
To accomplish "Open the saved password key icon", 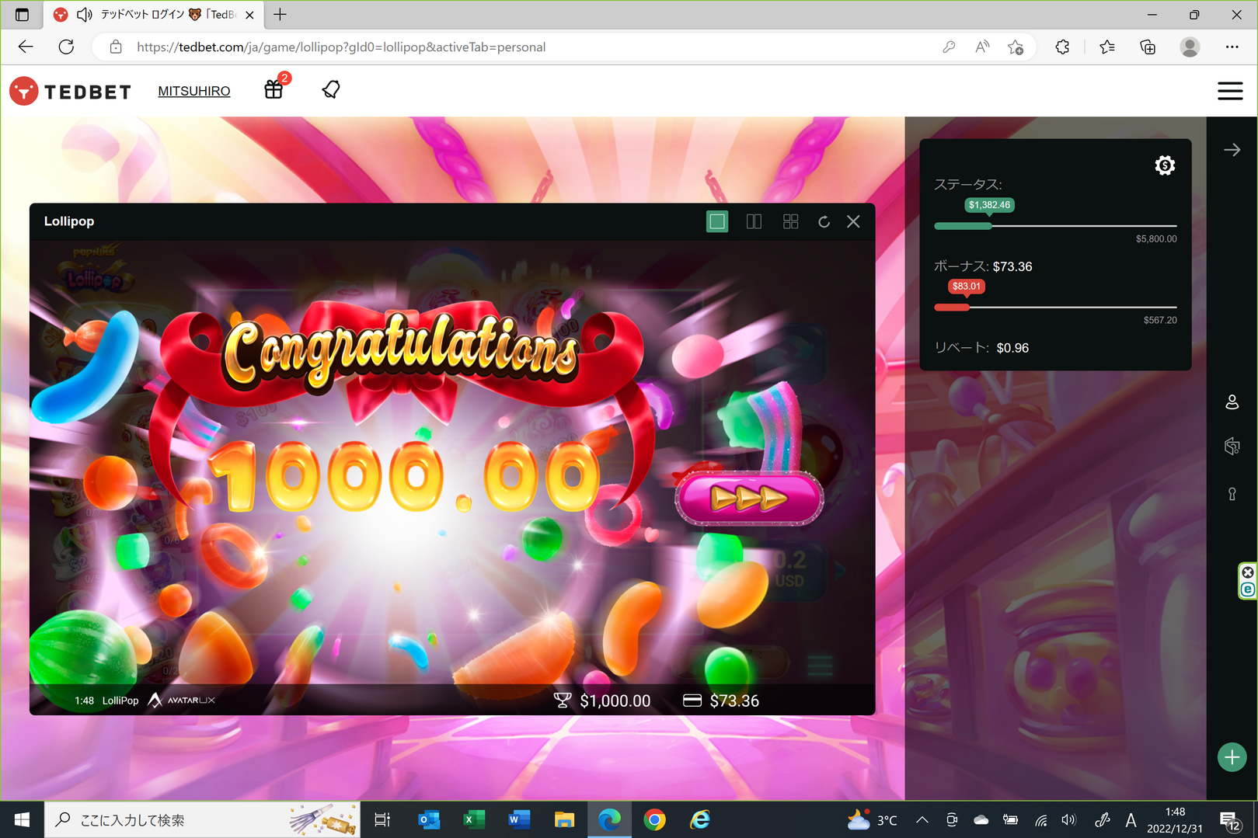I will coord(949,47).
